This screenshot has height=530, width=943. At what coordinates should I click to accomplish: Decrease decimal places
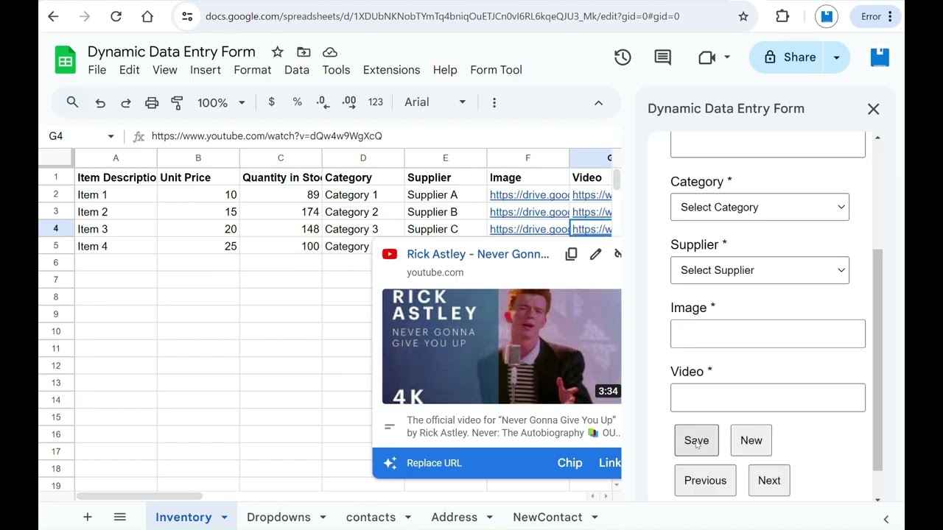tap(322, 102)
